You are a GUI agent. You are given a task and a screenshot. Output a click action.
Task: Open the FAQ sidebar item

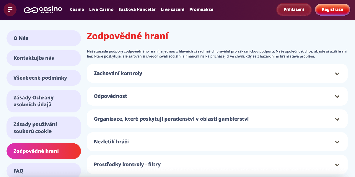click(44, 171)
